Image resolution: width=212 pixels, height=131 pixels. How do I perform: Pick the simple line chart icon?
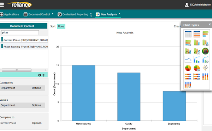[x=188, y=60]
